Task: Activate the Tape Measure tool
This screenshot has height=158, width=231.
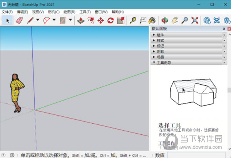Action: click(x=133, y=20)
